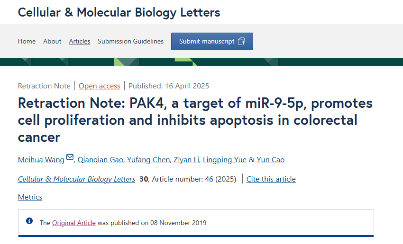The width and height of the screenshot is (403, 244).
Task: Open author Meihua Wang's profile link
Action: (41, 160)
